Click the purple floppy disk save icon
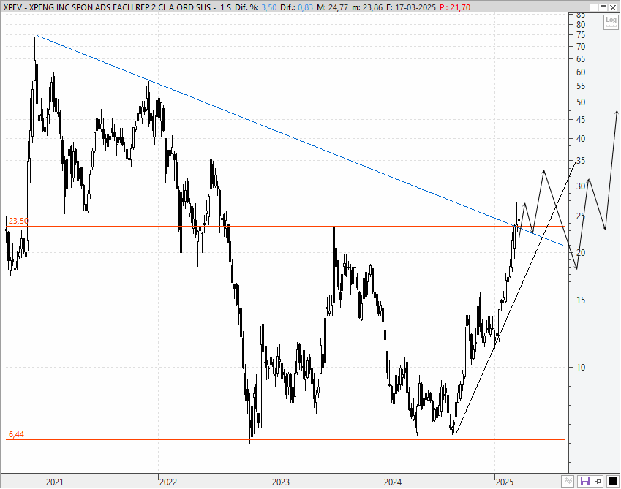The height and width of the screenshot is (489, 621). click(x=585, y=482)
